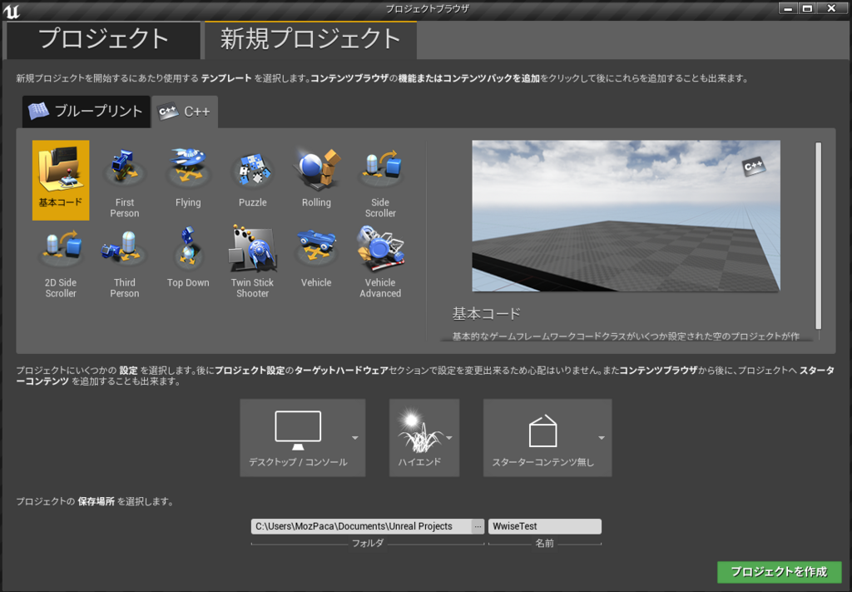Click the フォルダ label under path
Screen dimensions: 852x592
point(368,543)
